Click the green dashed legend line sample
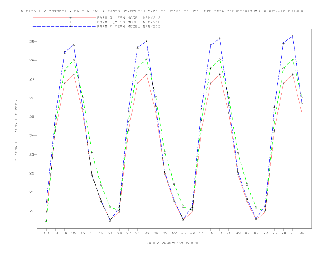This screenshot has height=254, width=329. click(x=64, y=22)
